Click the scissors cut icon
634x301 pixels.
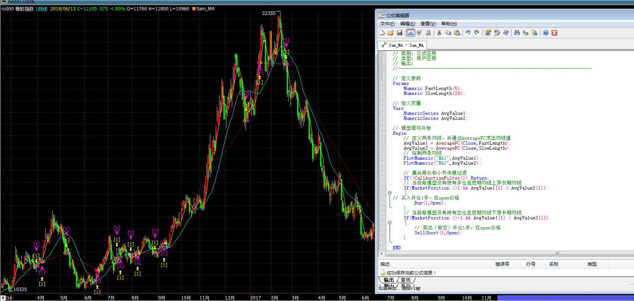click(439, 33)
